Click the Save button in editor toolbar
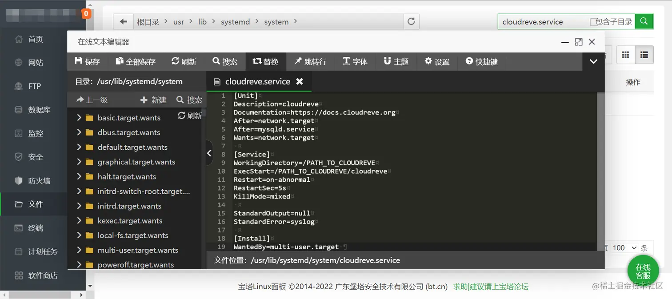672x299 pixels. coord(88,61)
